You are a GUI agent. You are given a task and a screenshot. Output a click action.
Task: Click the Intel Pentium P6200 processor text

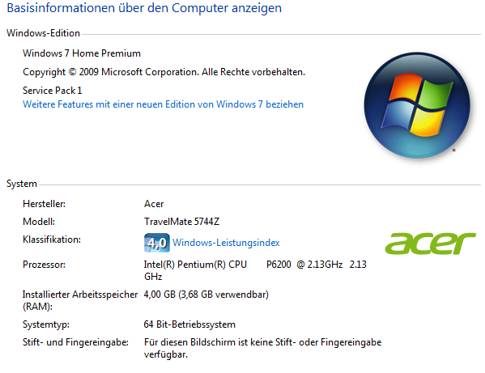255,270
